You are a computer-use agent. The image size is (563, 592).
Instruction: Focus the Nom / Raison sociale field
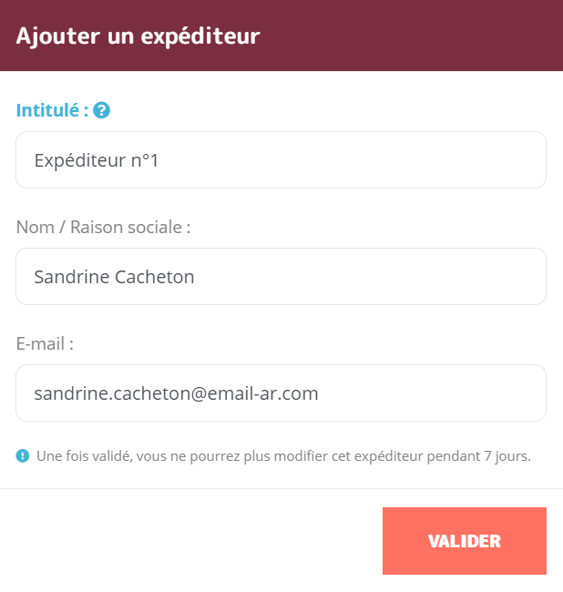pyautogui.click(x=281, y=276)
